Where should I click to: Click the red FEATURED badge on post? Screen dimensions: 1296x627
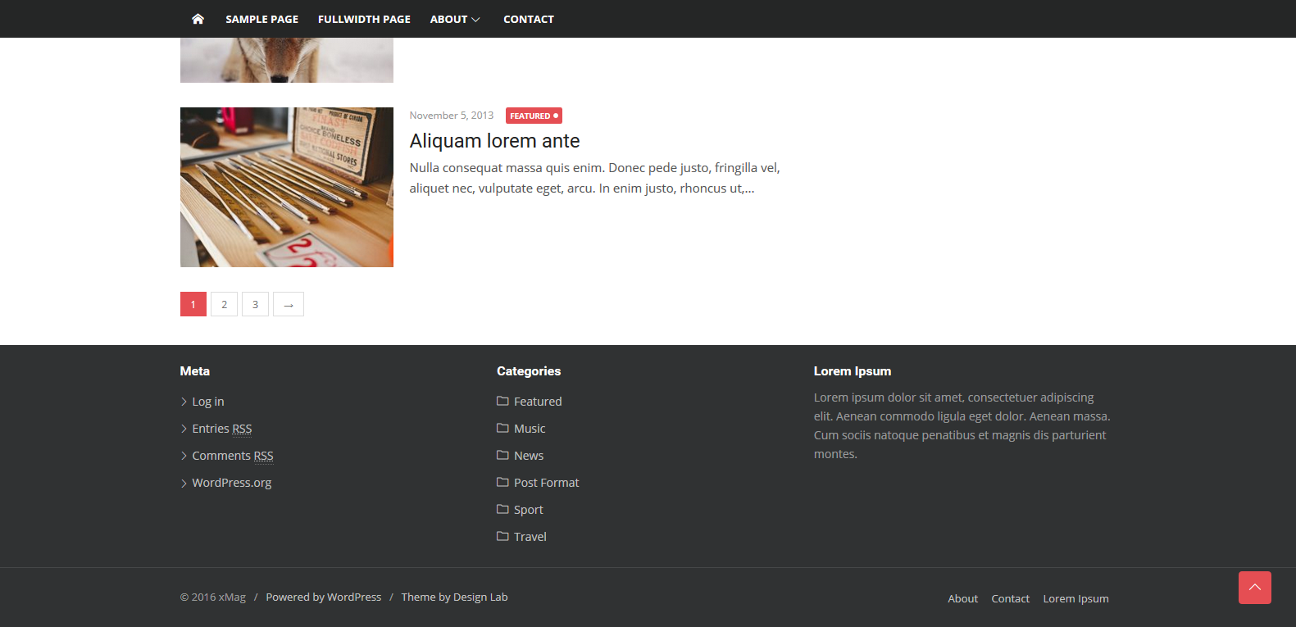[534, 116]
